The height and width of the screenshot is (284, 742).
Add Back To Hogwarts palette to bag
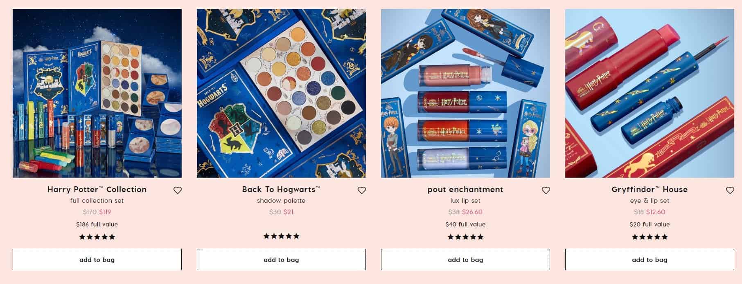coord(281,259)
